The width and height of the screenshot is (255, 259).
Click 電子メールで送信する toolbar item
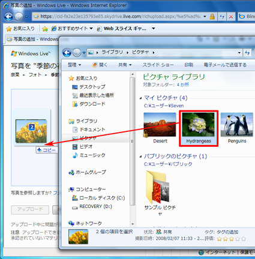tap(225, 65)
